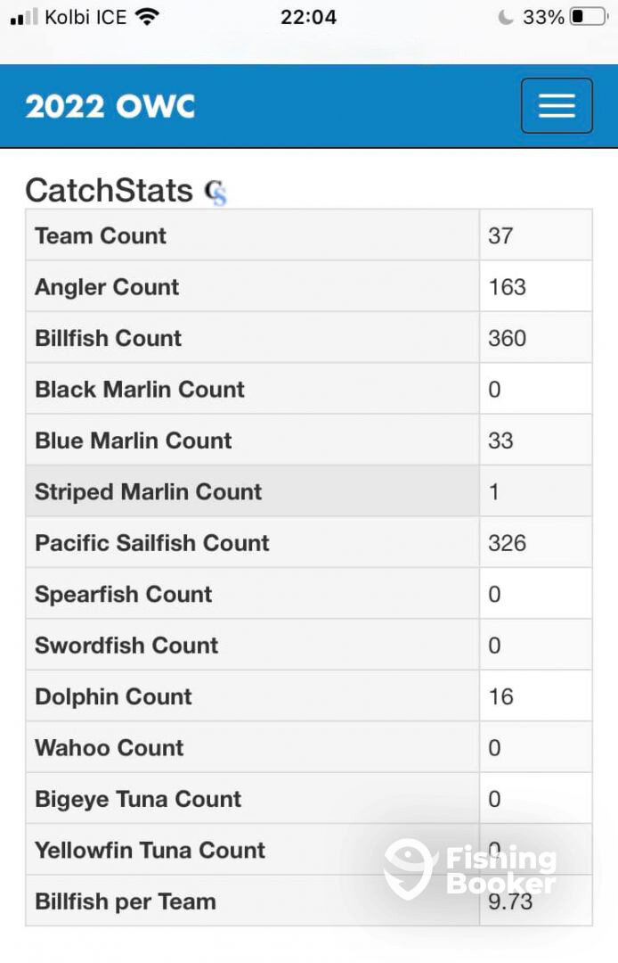Screen dimensions: 618x963
Task: Tap the battery status icon
Action: click(588, 17)
